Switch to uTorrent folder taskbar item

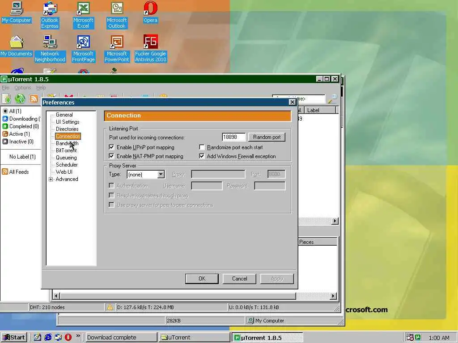[x=194, y=338]
